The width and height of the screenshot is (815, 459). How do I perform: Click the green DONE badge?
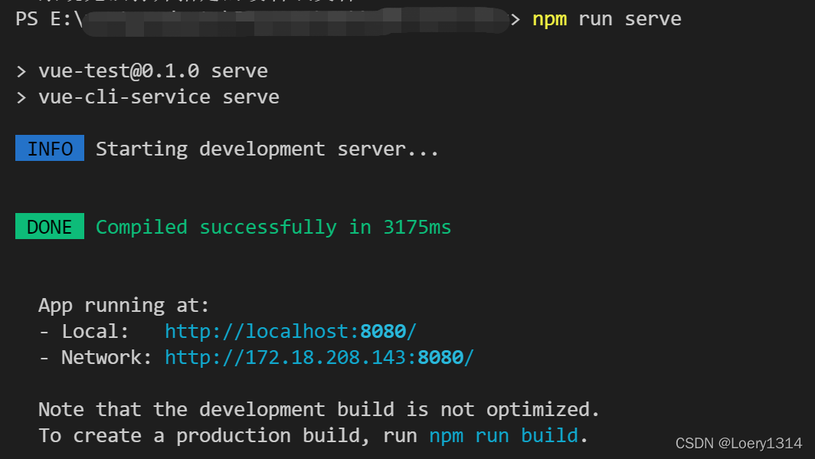[x=49, y=226]
